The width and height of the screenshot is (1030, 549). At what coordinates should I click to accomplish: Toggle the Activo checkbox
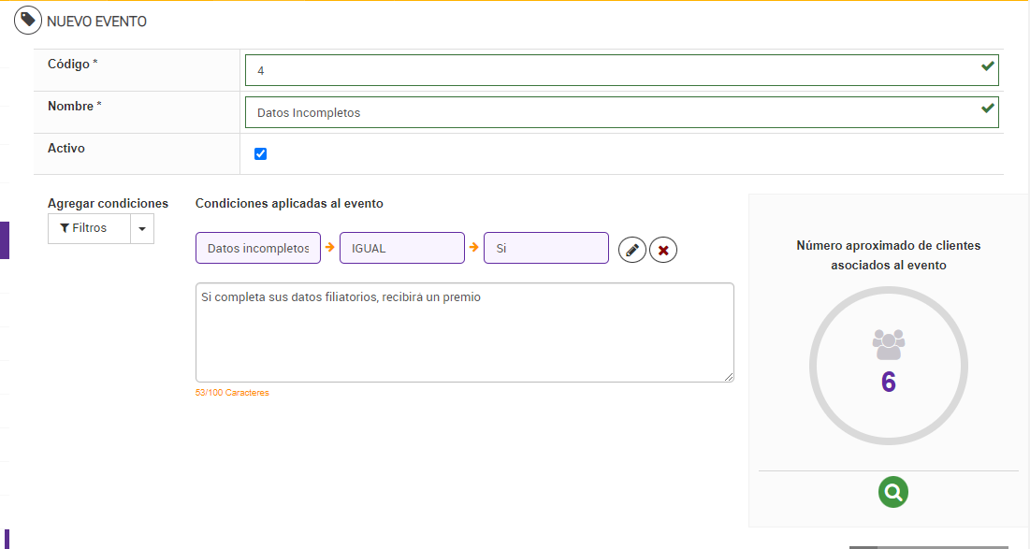point(261,153)
